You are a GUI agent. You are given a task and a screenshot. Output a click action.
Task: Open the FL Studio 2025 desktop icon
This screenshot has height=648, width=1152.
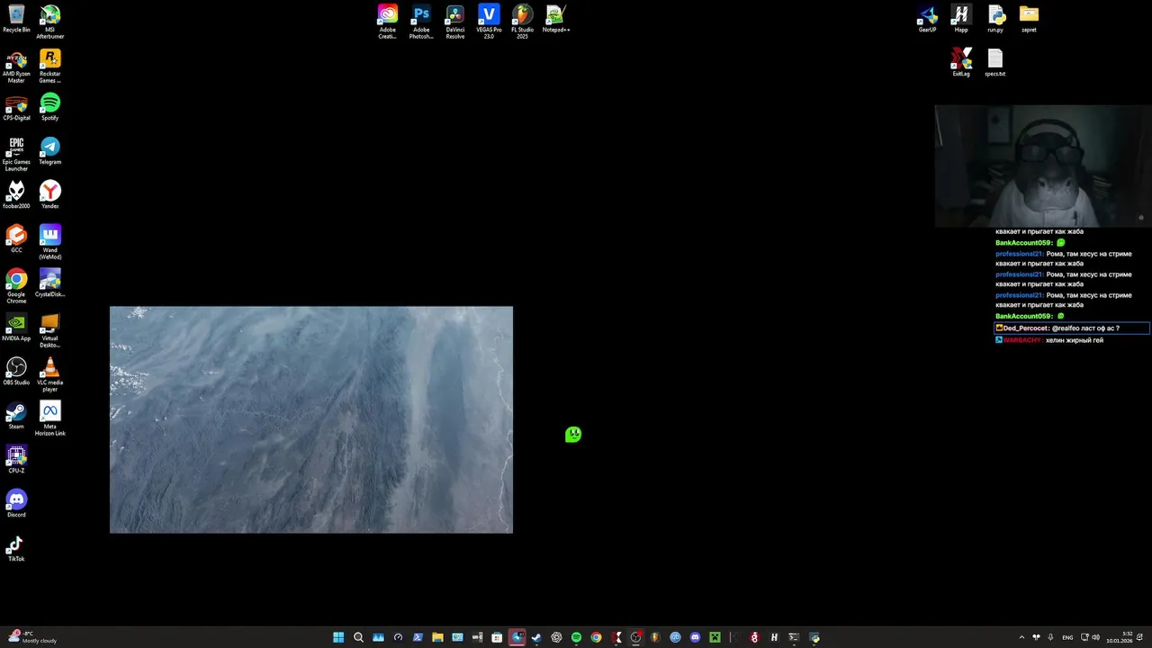(522, 22)
